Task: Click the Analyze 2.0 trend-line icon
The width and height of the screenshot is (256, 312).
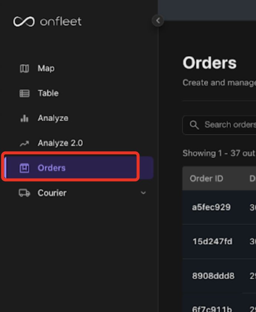Action: (24, 143)
